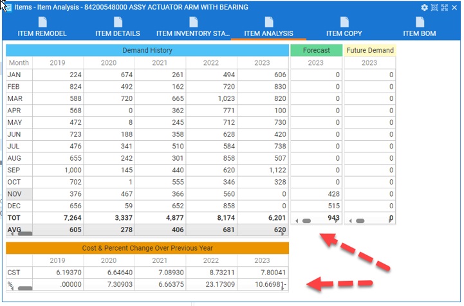
Task: Click the green Forecast header
Action: tap(316, 50)
